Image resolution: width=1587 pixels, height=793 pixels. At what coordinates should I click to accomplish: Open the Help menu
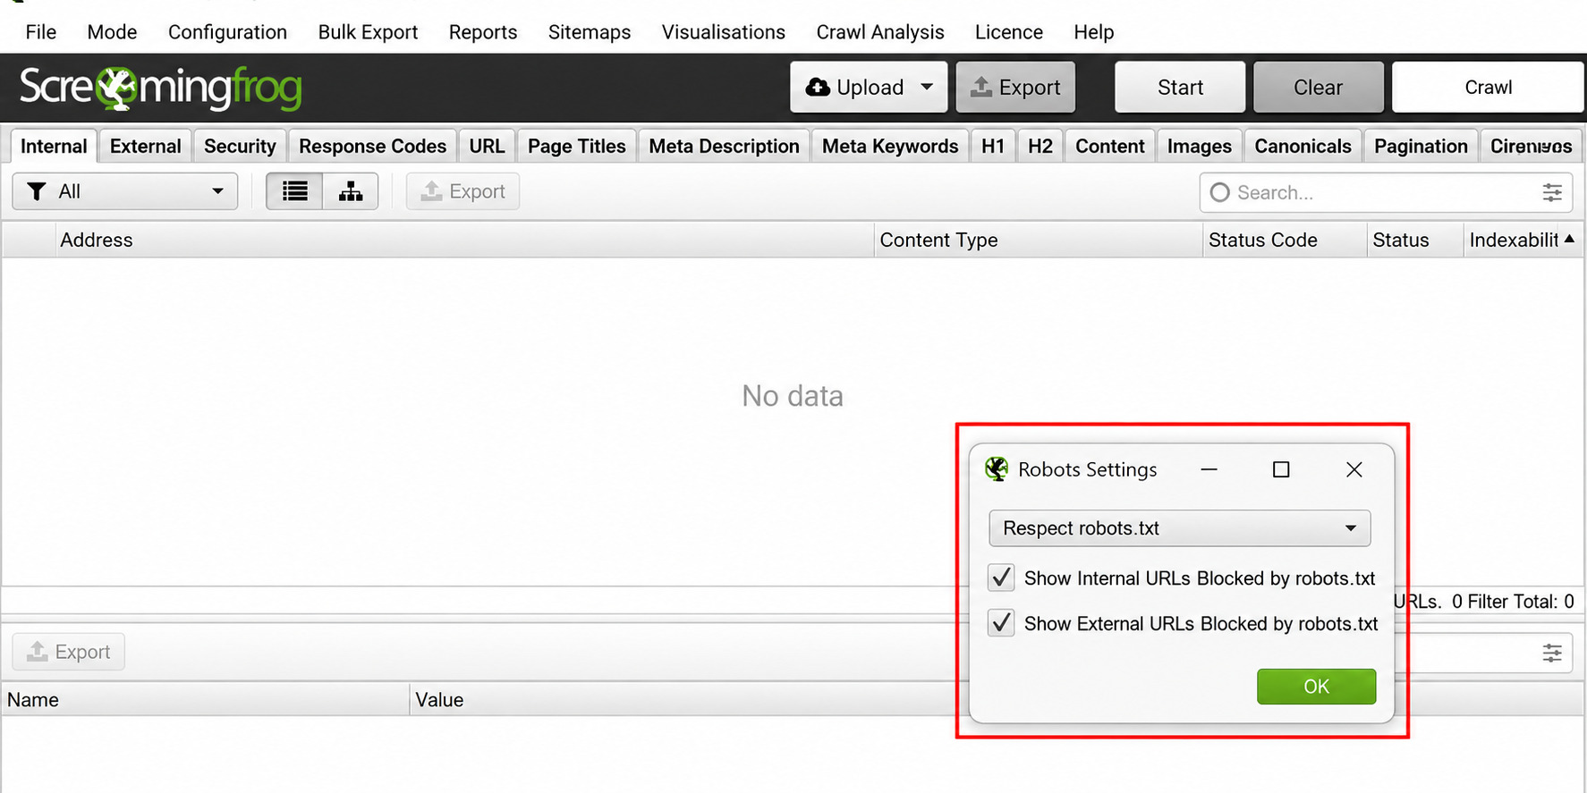click(x=1094, y=32)
